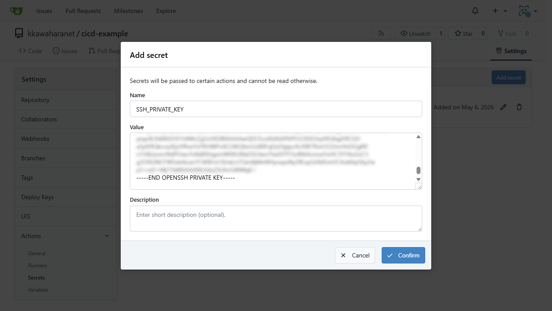The image size is (552, 311).
Task: Switch to the Settings tab
Action: pos(511,51)
